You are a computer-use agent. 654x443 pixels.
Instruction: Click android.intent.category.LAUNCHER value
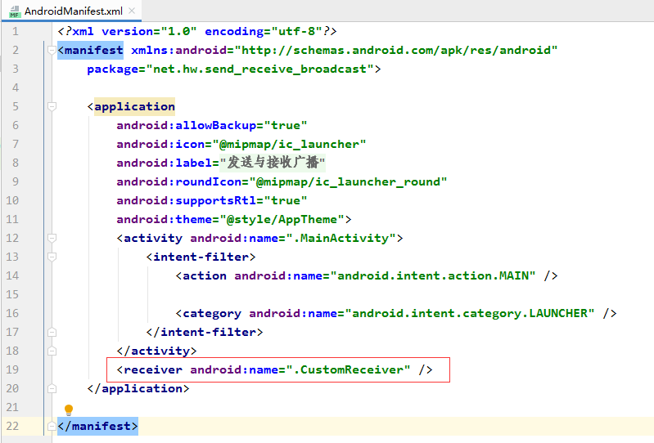469,313
